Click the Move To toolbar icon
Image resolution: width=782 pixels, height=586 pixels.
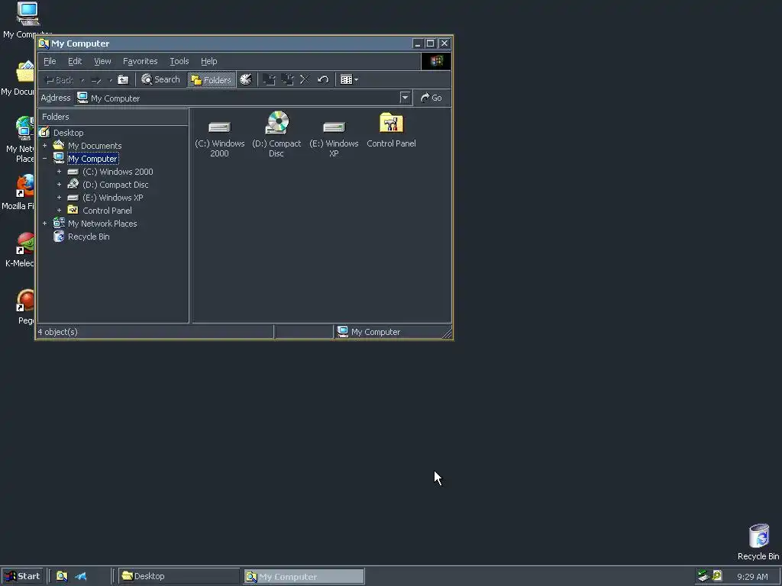(270, 79)
